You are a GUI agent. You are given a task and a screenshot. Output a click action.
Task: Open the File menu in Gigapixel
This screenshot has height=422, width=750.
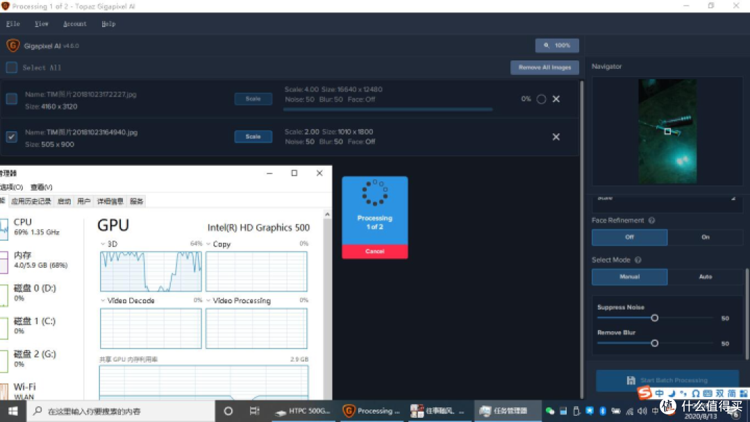13,24
